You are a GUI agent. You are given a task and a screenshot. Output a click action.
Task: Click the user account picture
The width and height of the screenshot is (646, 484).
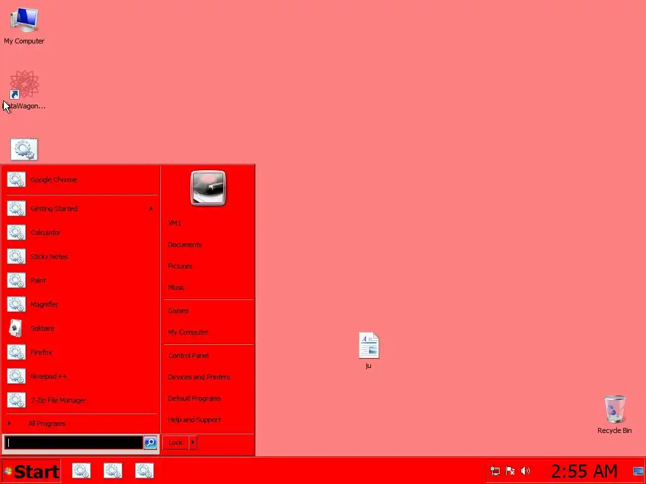(208, 188)
